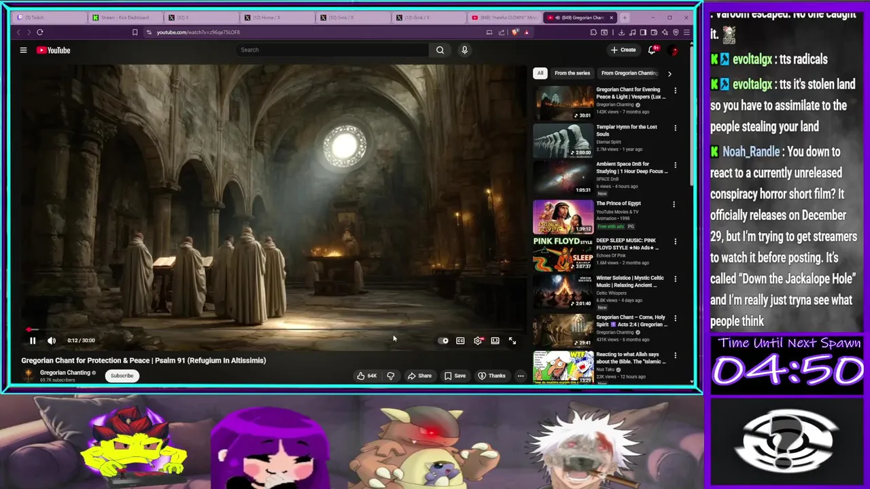This screenshot has width=870, height=489.
Task: Open the YouTube hamburger guide menu
Action: click(23, 50)
